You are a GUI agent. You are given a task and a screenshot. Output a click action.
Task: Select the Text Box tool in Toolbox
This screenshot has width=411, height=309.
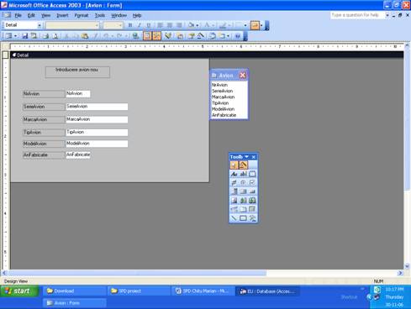pos(243,174)
